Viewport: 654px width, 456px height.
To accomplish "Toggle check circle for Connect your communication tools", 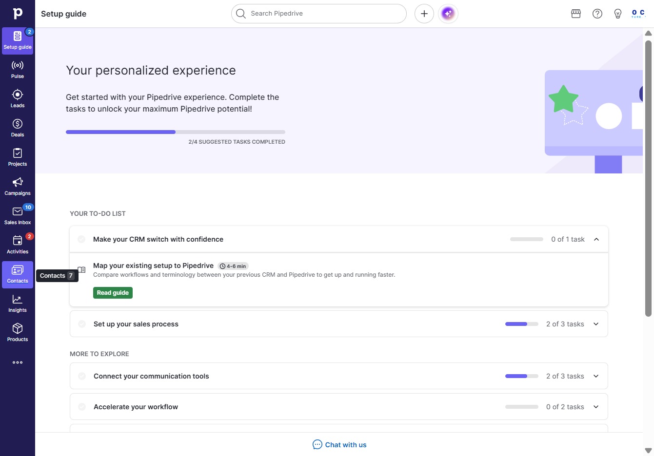I will (82, 376).
